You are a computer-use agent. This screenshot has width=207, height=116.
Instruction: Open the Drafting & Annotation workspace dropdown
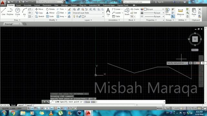point(49,2)
